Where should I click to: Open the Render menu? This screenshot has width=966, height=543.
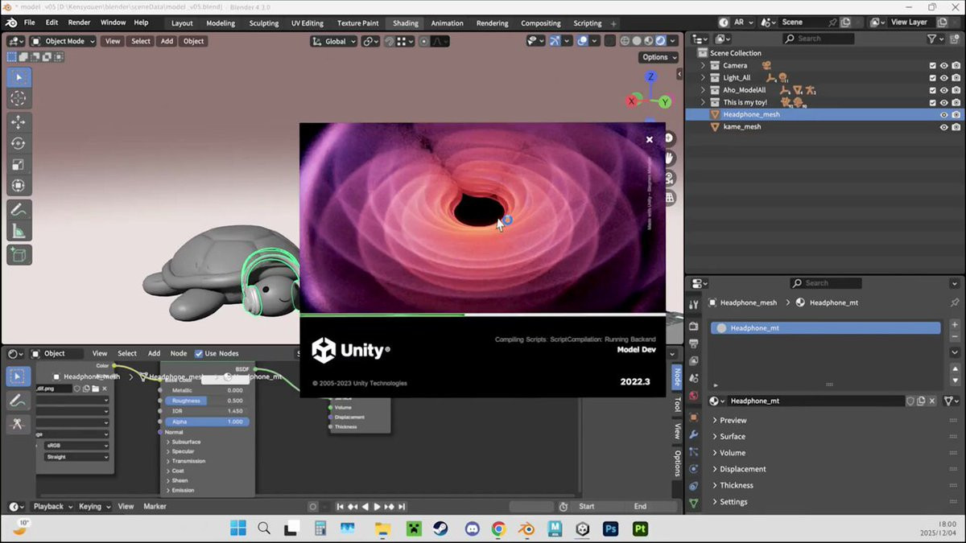pos(79,23)
